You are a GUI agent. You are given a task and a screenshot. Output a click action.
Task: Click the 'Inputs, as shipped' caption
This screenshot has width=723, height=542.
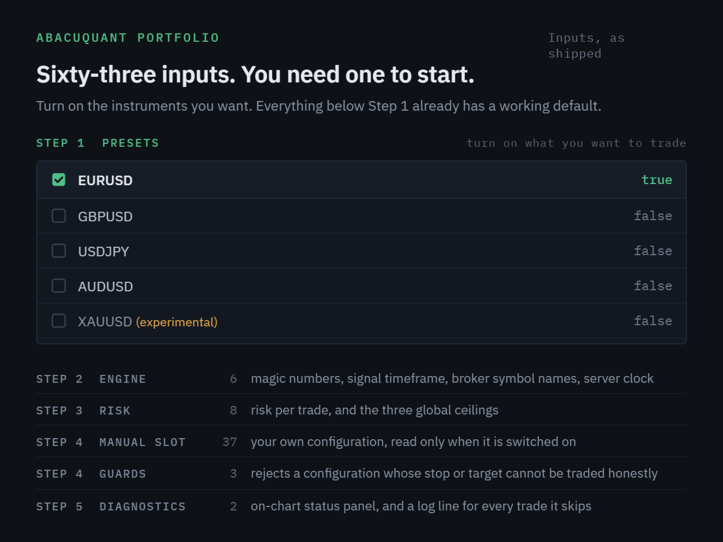(x=586, y=46)
